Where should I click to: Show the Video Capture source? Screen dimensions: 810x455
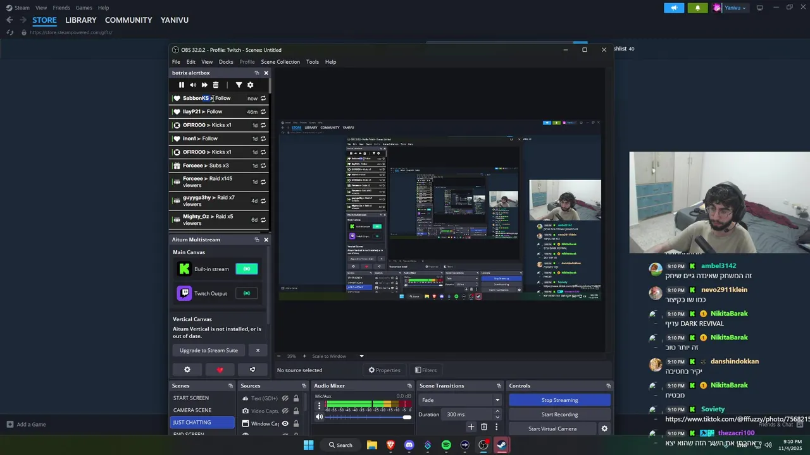tap(285, 411)
